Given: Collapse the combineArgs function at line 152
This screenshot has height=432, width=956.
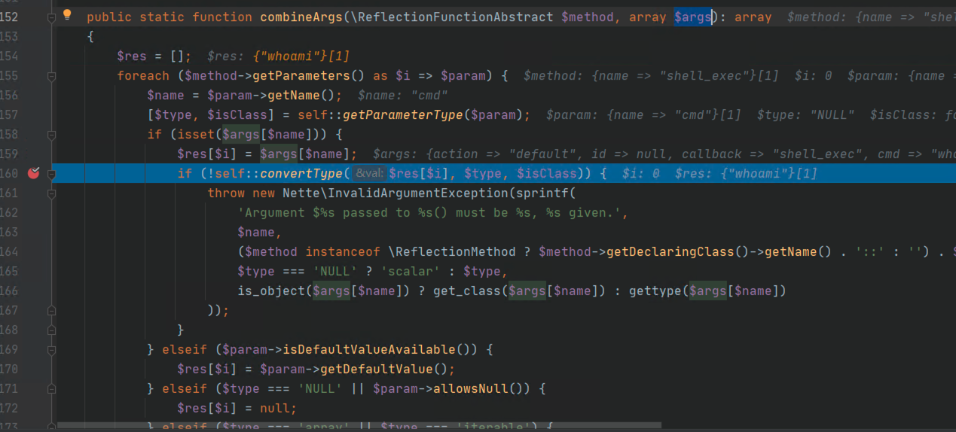Looking at the screenshot, I should tap(51, 17).
